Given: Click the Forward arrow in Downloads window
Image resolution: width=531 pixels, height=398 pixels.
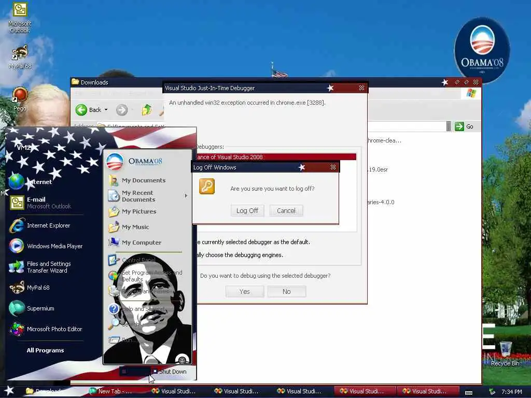Looking at the screenshot, I should point(122,110).
